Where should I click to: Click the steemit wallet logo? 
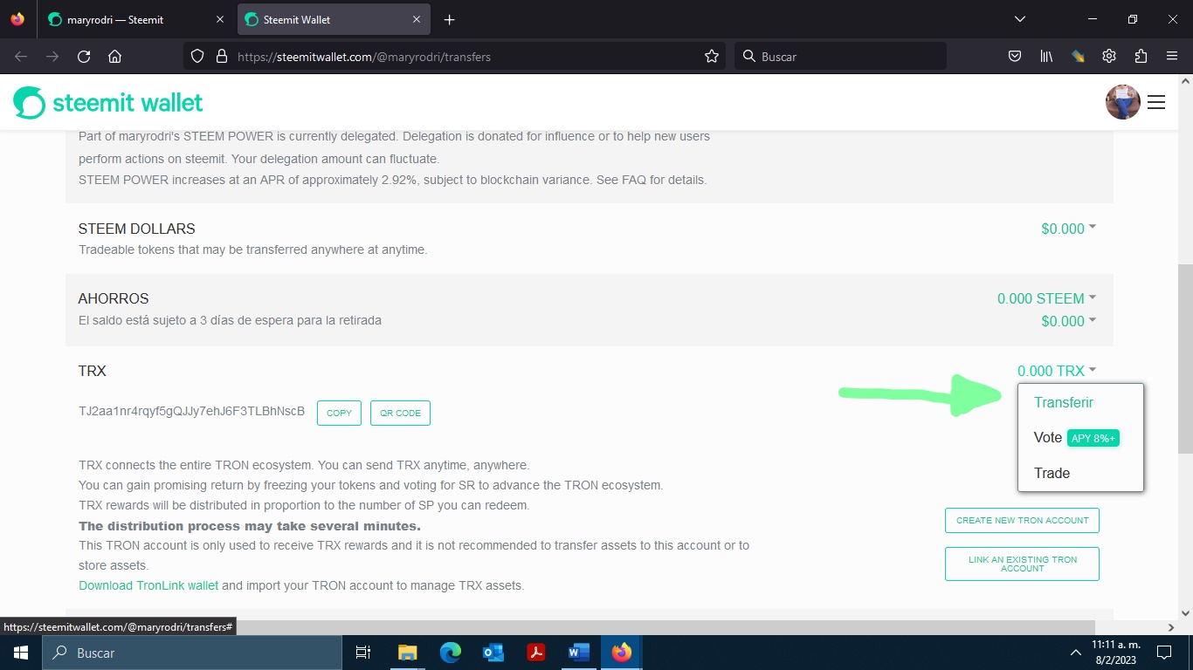point(108,103)
